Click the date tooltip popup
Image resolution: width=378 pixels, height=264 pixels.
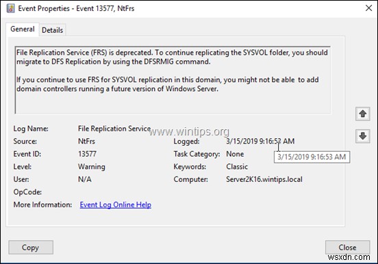312,157
